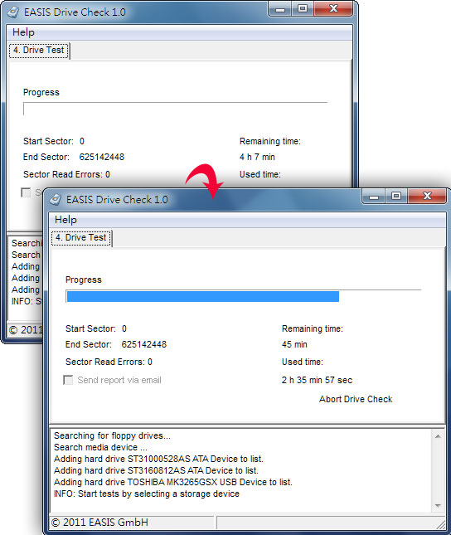Maximize the front EASIS Drive Check window
Screen dimensions: 451x535
point(395,197)
